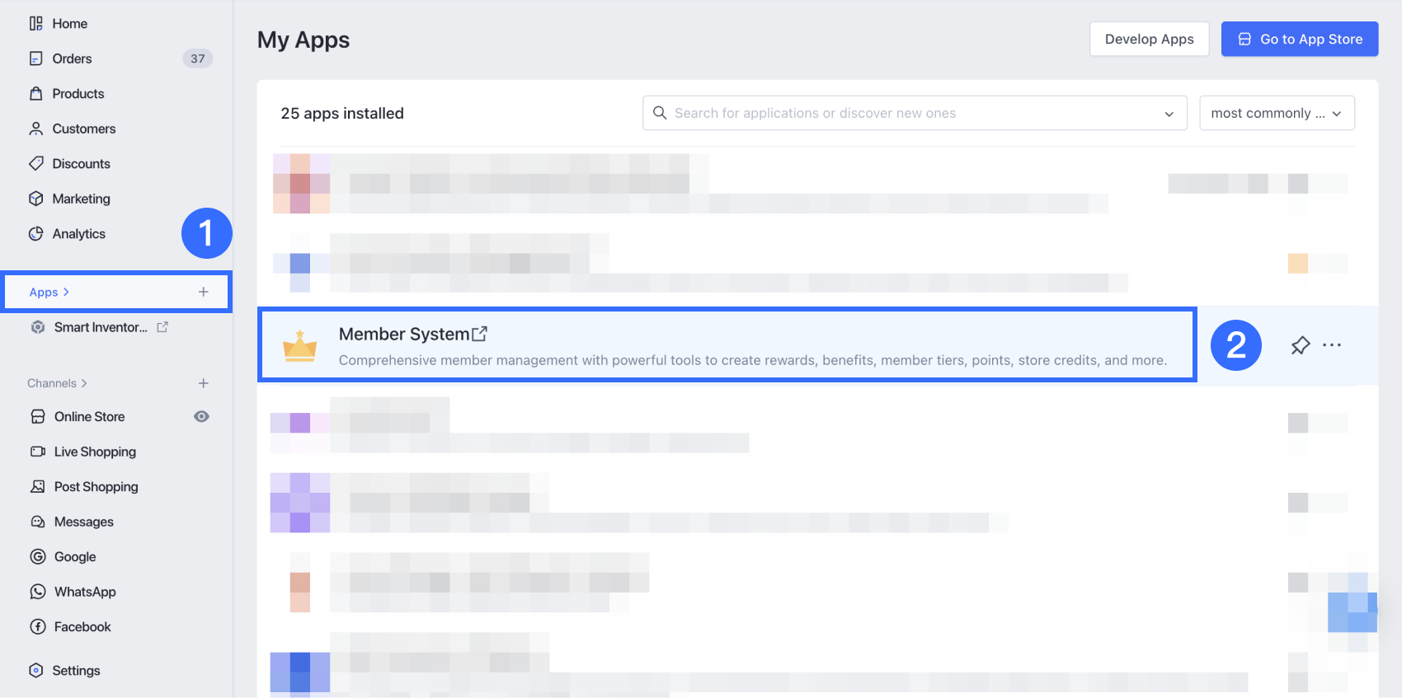Click the search magnifier icon

(x=660, y=113)
